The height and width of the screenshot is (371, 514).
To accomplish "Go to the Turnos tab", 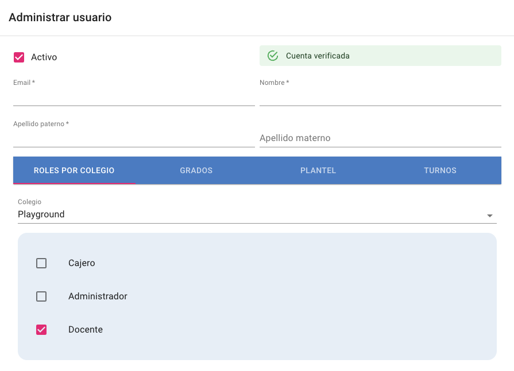I will (x=440, y=170).
